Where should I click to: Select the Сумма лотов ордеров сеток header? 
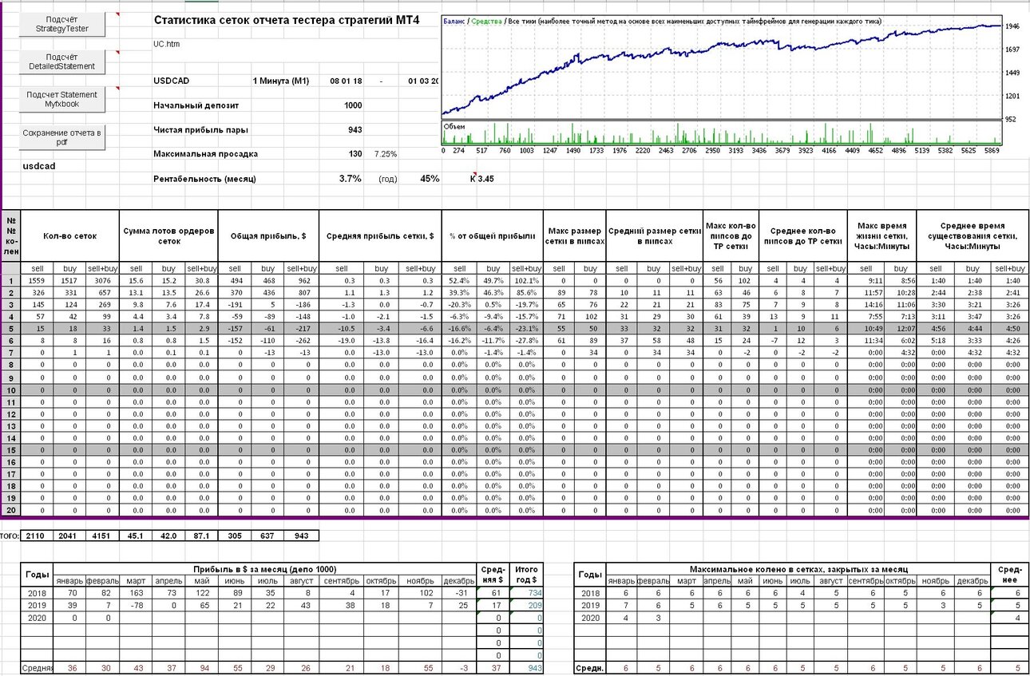[168, 236]
